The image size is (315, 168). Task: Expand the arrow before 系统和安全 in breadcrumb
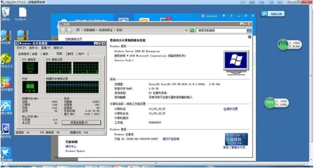97,30
